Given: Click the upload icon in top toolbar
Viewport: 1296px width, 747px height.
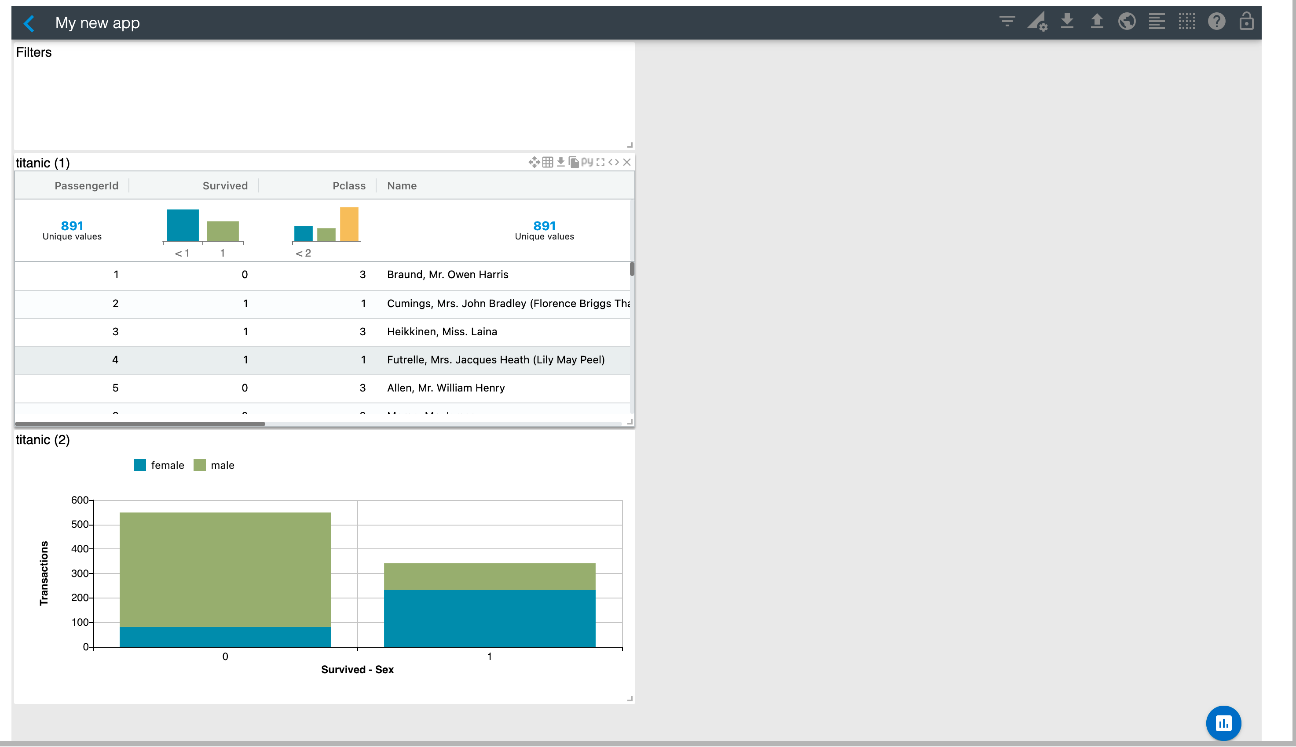Looking at the screenshot, I should coord(1097,22).
